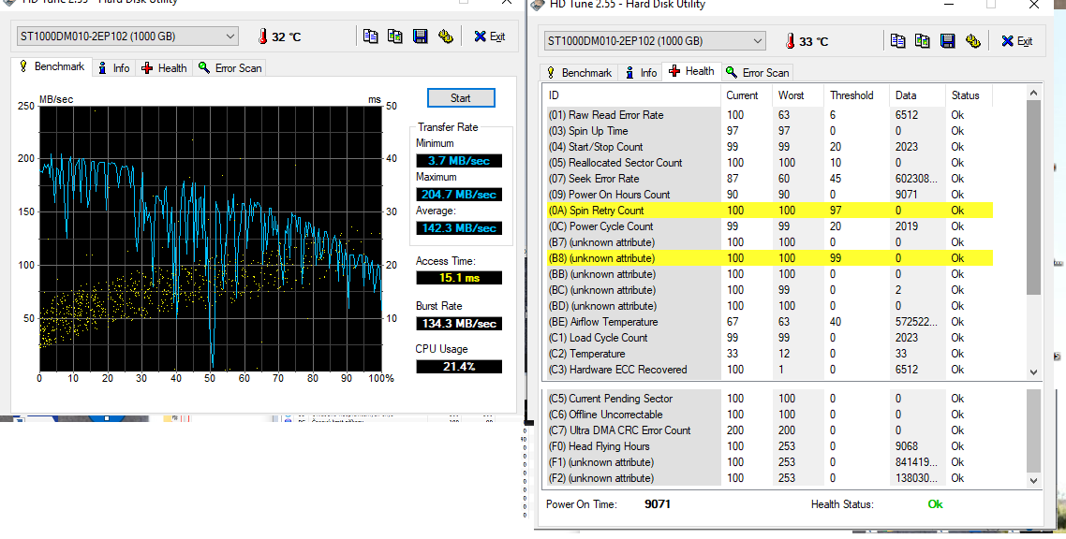
Task: Click the options icon in the right window toolbar
Action: tap(972, 41)
